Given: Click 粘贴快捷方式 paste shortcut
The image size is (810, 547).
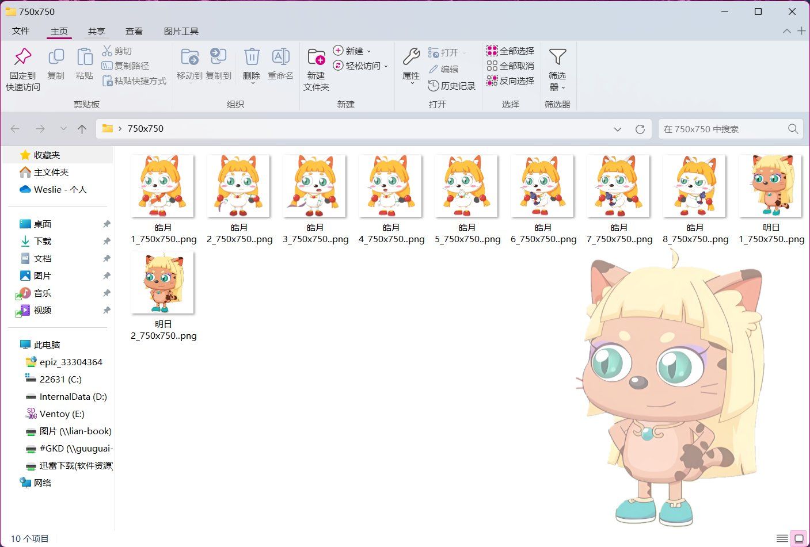Looking at the screenshot, I should (134, 81).
